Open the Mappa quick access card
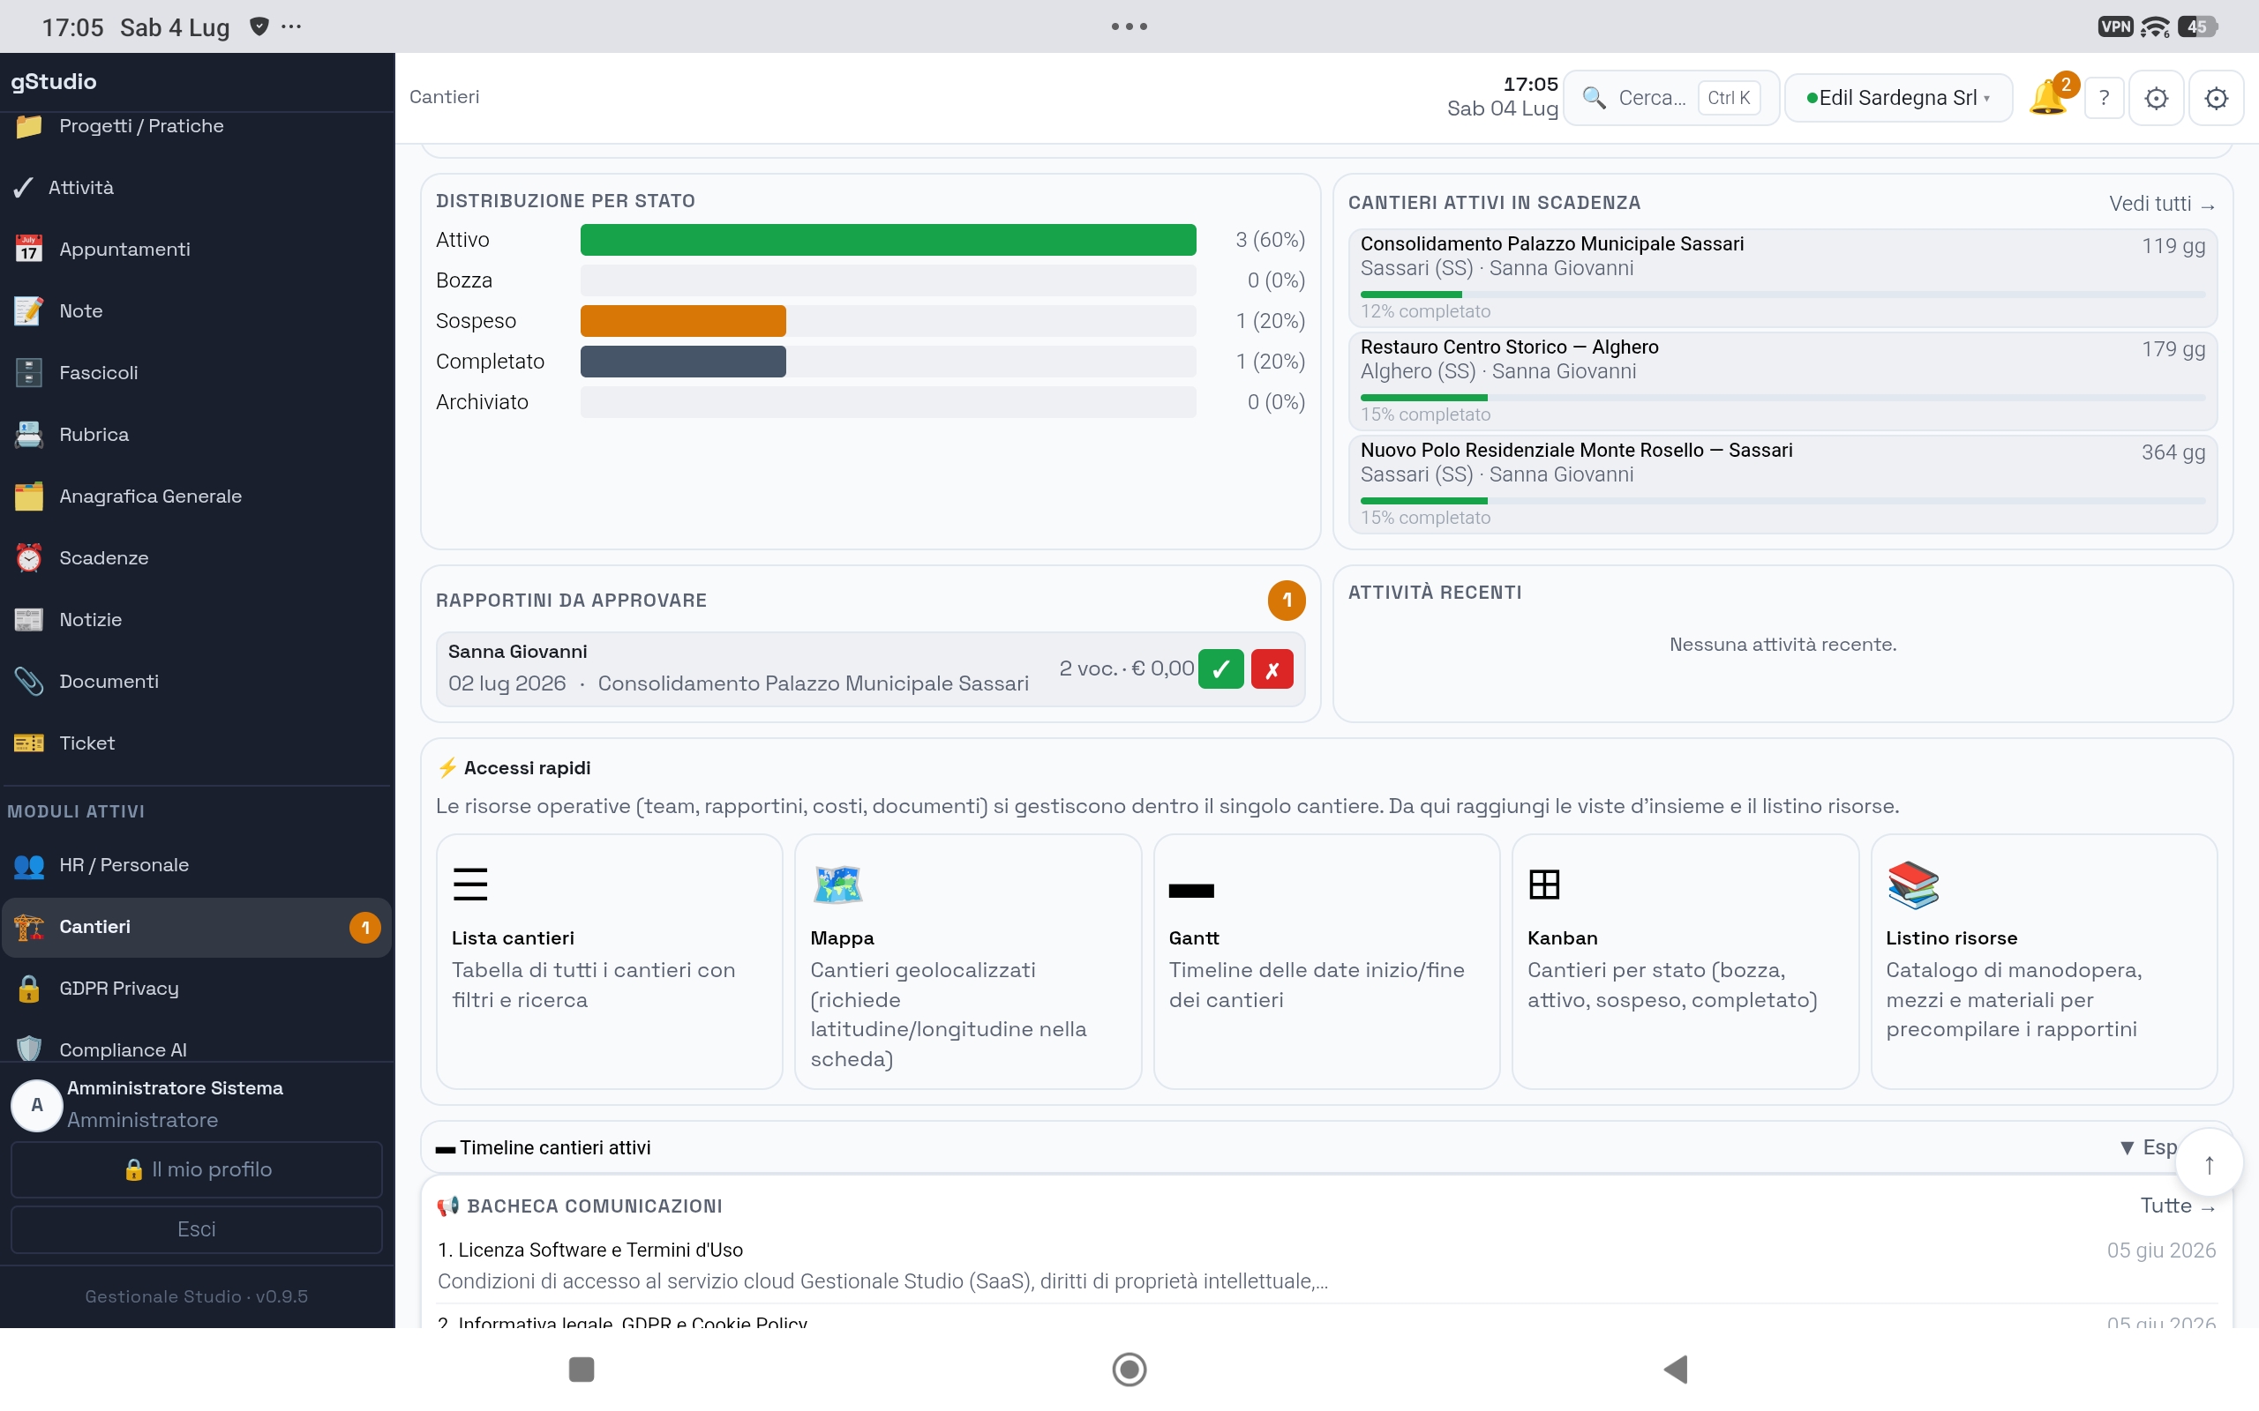 pyautogui.click(x=968, y=961)
